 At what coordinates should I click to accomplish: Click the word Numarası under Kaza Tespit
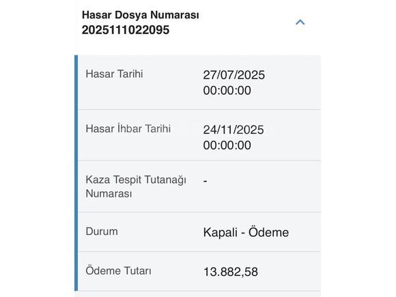[109, 194]
